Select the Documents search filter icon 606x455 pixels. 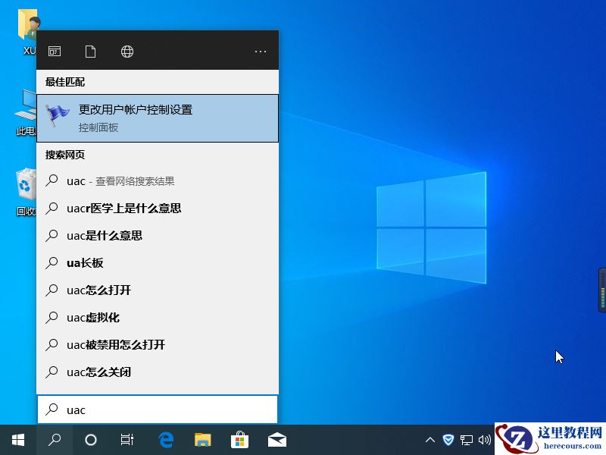click(x=90, y=51)
